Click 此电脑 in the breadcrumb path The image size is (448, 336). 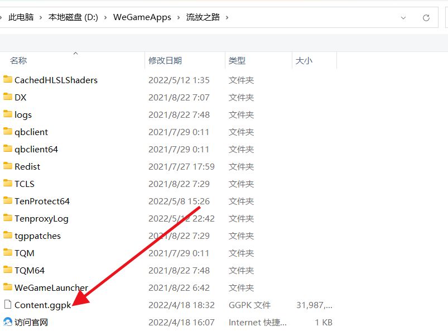[21, 17]
